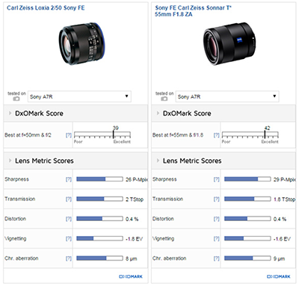The image size is (299, 286).
Task: Click the Sonnar 55mm lens product image
Action: [229, 43]
